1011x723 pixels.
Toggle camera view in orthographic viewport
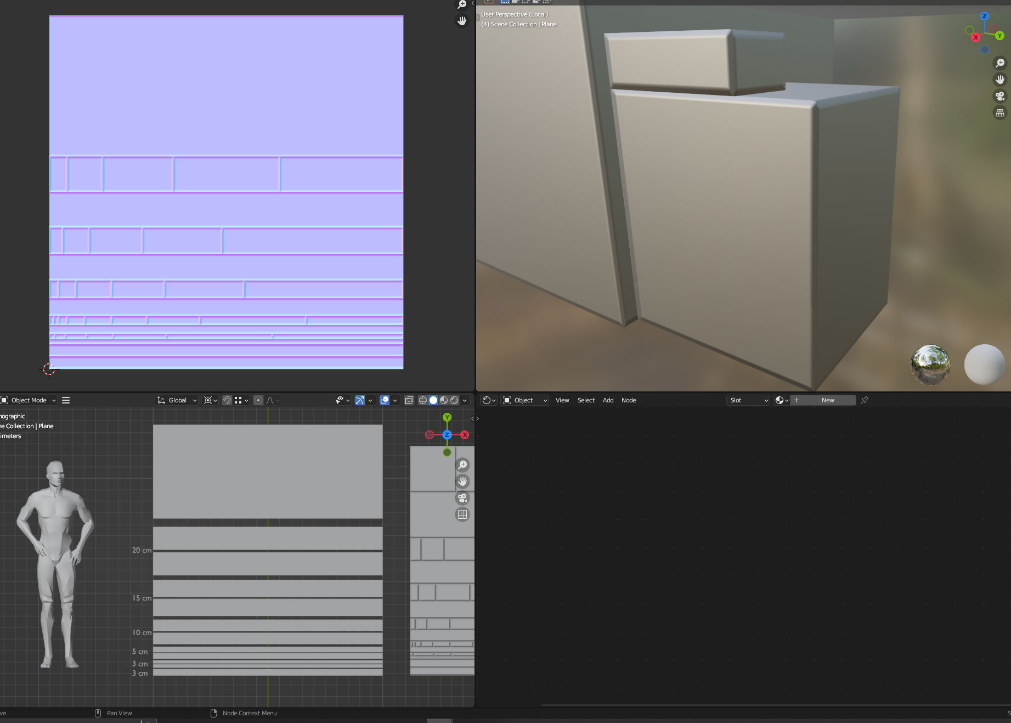pyautogui.click(x=462, y=498)
